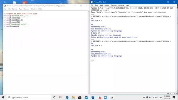Viewport: 178px width, 100px height.
Task: Launch Microsoft Edge from taskbar
Action: click(67, 97)
